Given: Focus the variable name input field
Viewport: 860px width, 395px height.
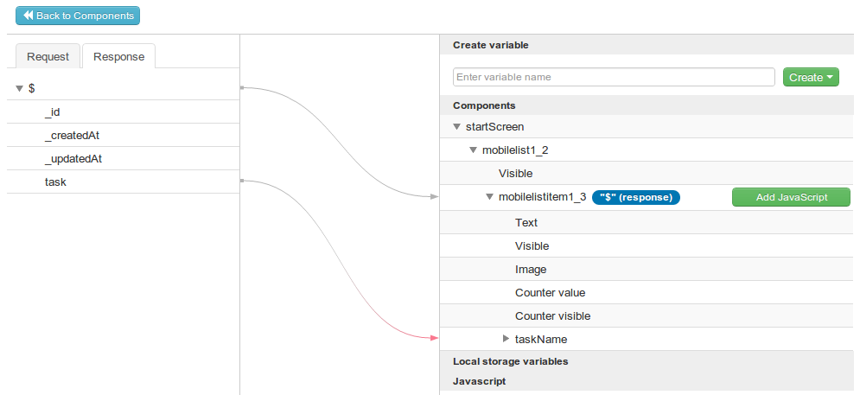Looking at the screenshot, I should pos(613,77).
